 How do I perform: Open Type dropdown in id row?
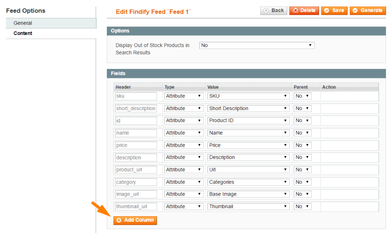(184, 121)
